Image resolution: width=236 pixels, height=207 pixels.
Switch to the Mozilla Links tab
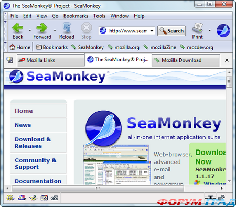pyautogui.click(x=51, y=60)
